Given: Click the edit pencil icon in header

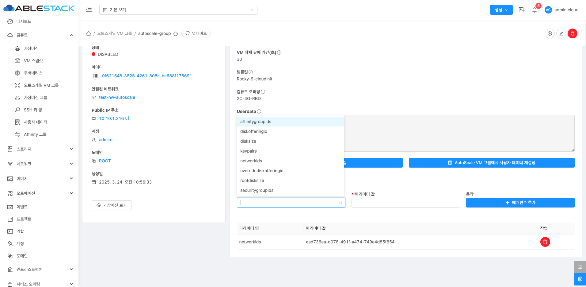Looking at the screenshot, I should point(561,33).
